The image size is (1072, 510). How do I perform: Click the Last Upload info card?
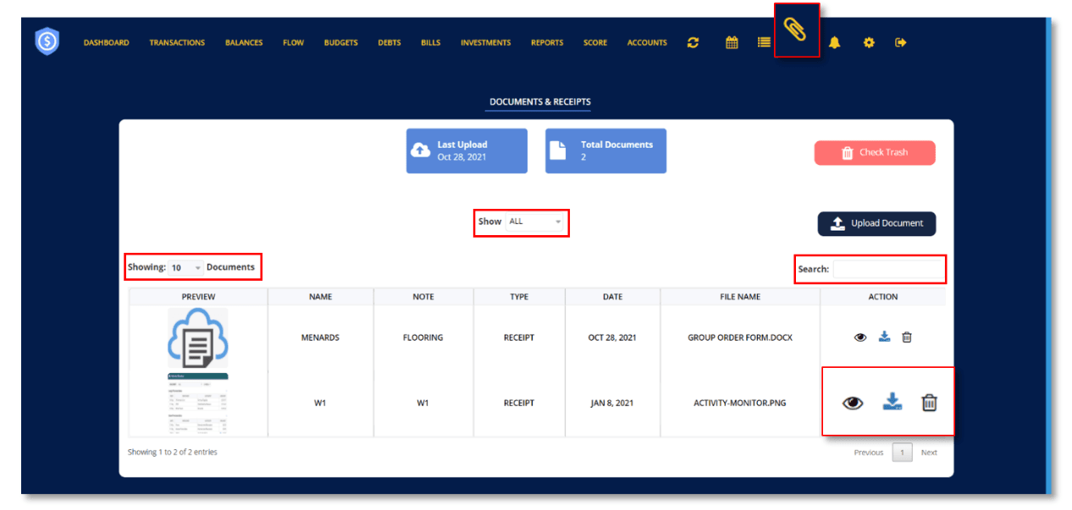pyautogui.click(x=467, y=151)
